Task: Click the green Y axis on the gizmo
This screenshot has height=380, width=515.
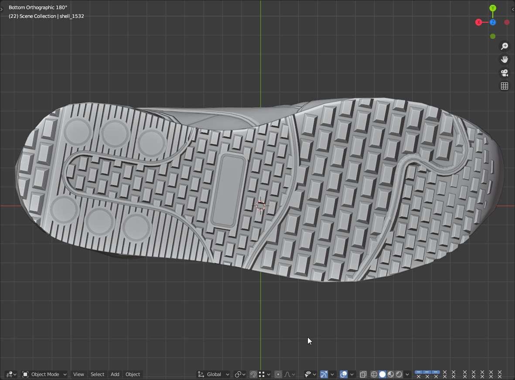Action: pos(493,8)
